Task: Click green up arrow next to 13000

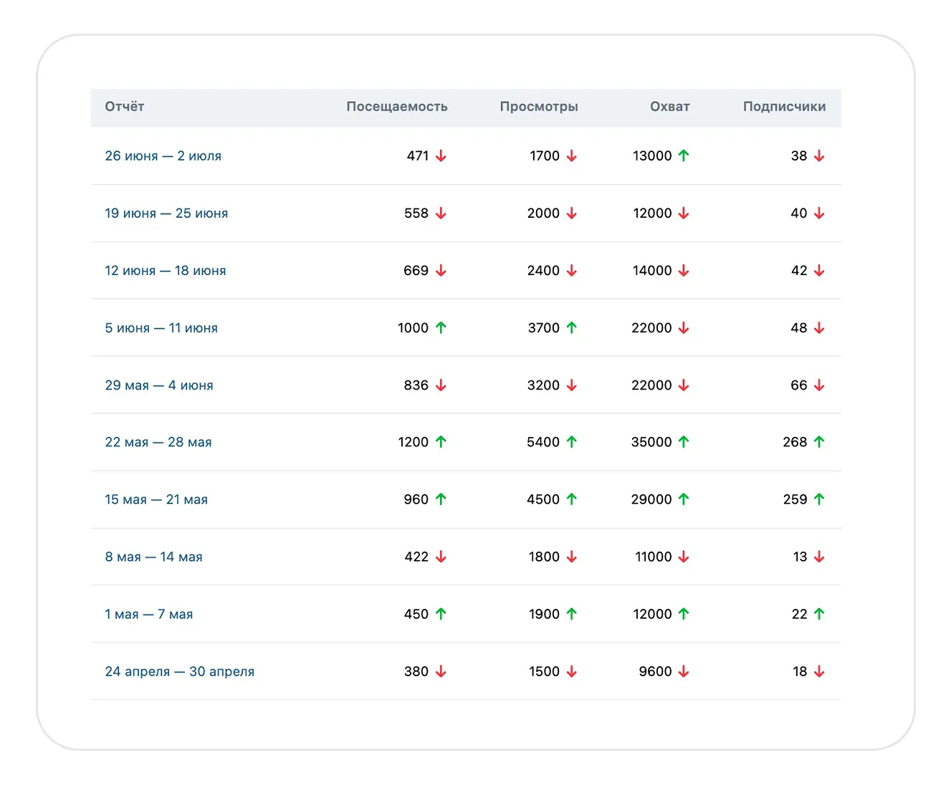Action: click(684, 155)
